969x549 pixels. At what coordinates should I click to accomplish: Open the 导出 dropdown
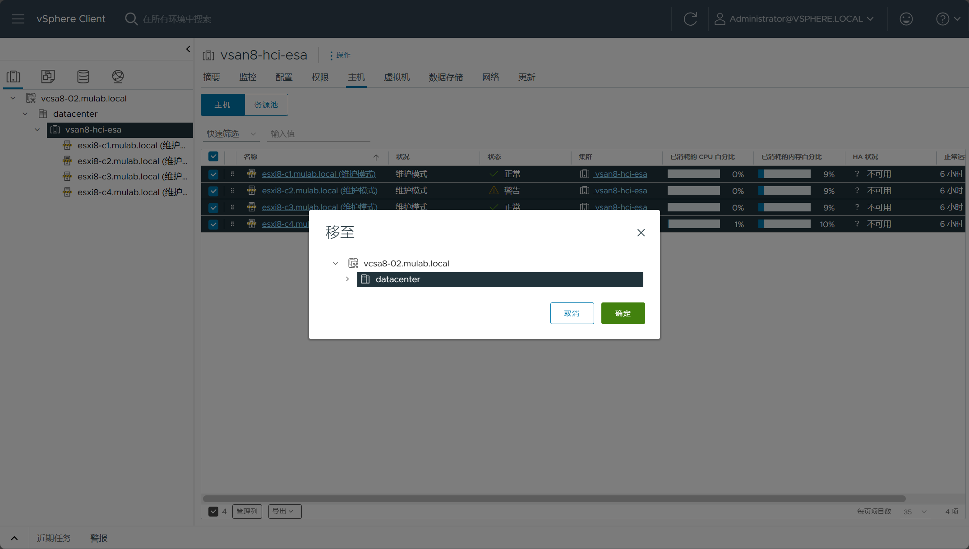[285, 511]
